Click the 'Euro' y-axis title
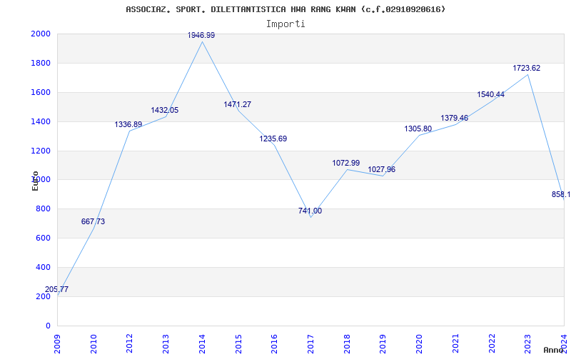 35,181
